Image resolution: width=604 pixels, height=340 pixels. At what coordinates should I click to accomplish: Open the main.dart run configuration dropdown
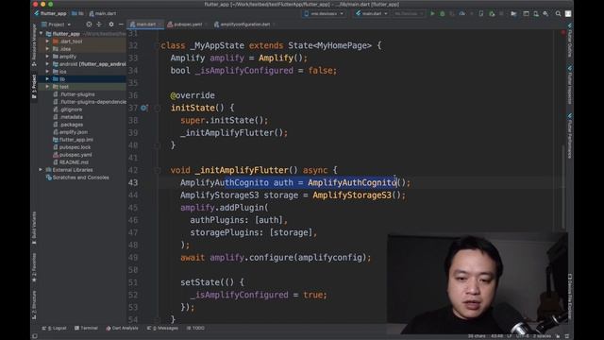pos(372,13)
